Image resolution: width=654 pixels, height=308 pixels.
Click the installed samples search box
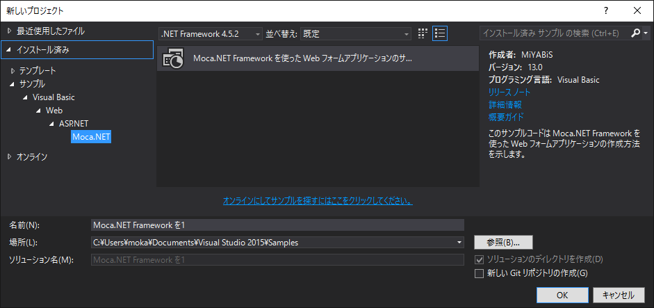(555, 33)
